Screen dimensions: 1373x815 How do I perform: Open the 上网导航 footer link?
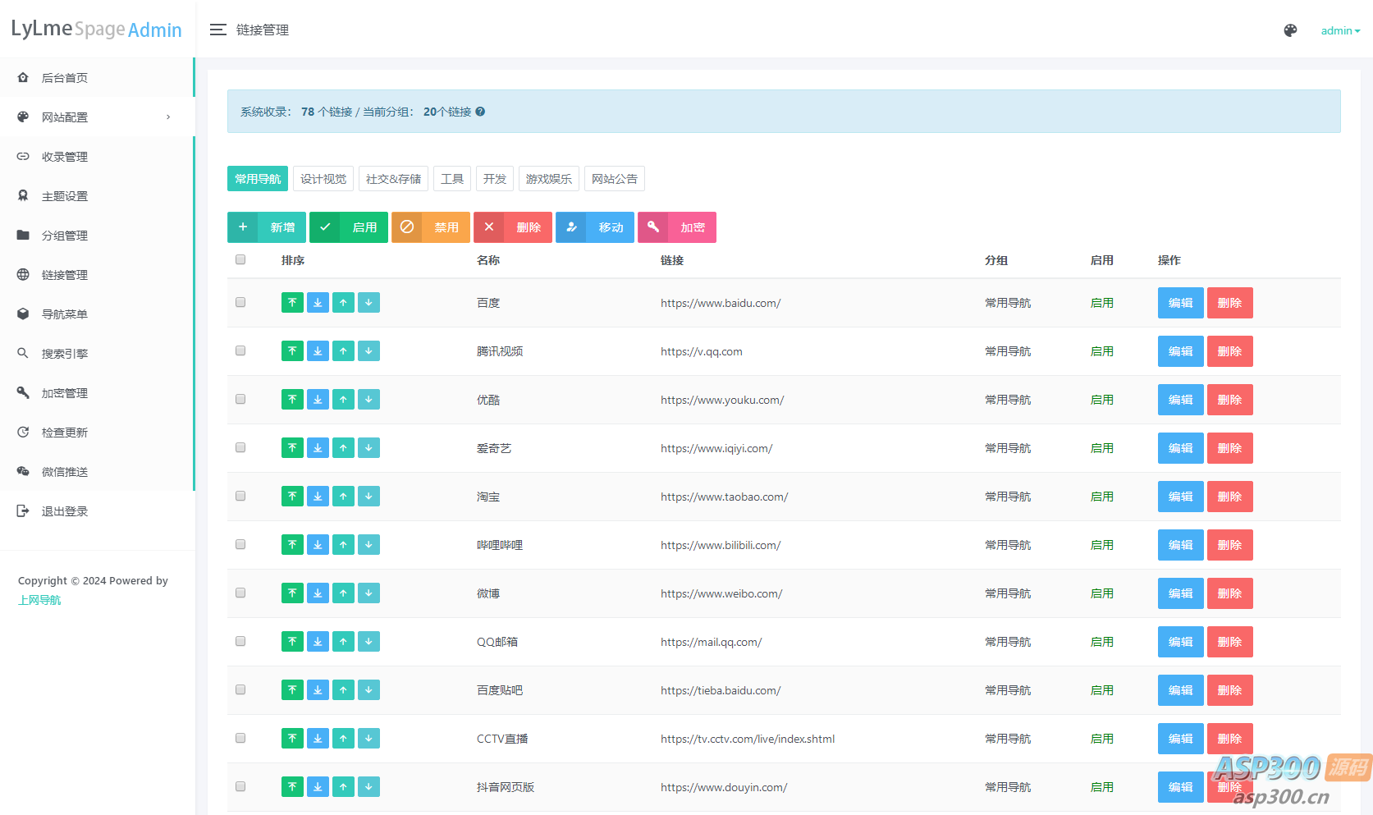[39, 600]
